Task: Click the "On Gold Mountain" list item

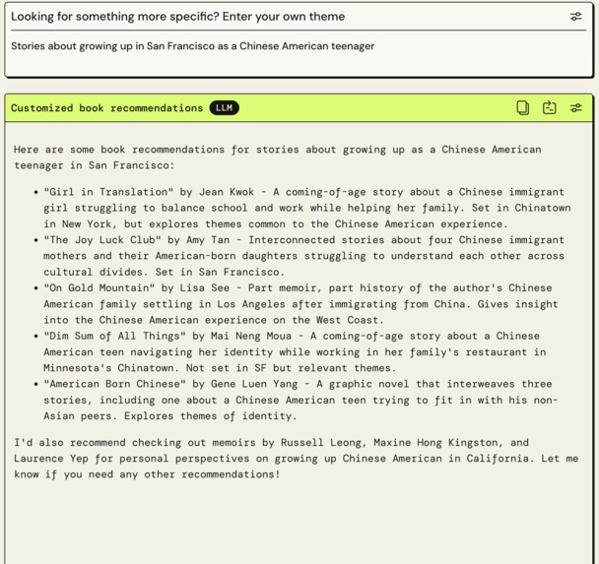Action: 301,304
